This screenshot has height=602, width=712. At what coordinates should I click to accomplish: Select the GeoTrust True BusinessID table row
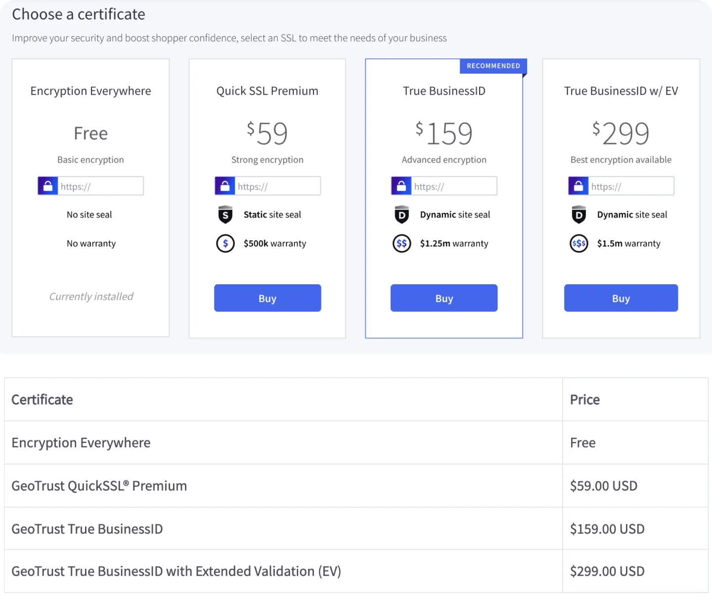(x=283, y=528)
